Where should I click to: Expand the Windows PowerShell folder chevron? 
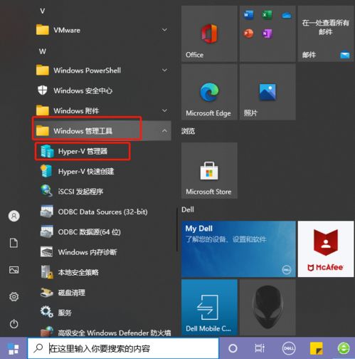[164, 71]
